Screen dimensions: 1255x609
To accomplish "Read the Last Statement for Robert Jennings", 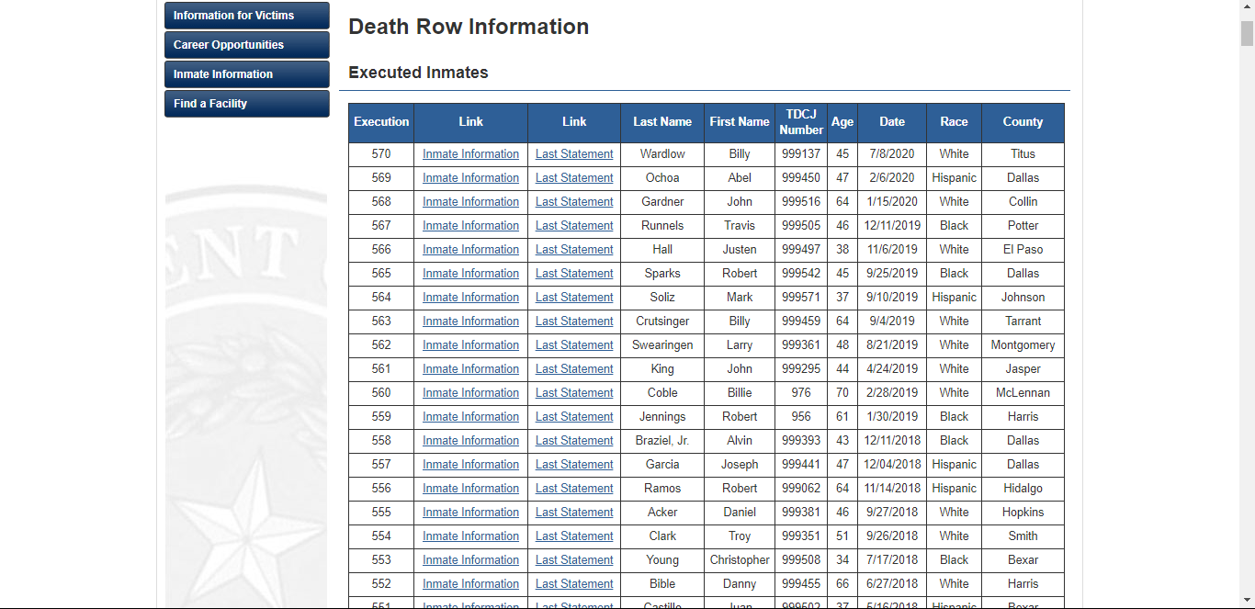I will [x=574, y=417].
